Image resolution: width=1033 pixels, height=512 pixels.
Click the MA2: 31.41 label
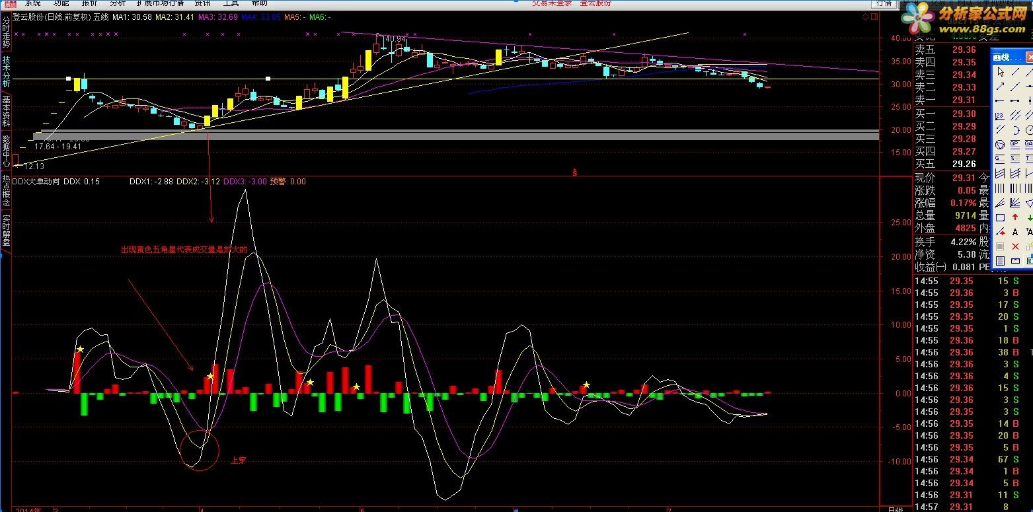[175, 17]
